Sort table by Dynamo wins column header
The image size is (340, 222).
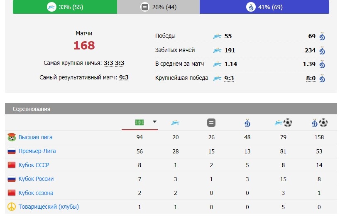pyautogui.click(x=247, y=123)
